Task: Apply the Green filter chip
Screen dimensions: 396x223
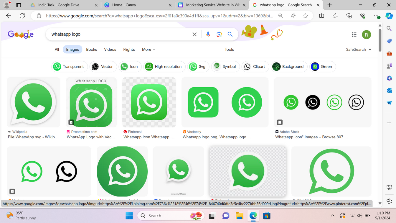Action: click(x=323, y=67)
